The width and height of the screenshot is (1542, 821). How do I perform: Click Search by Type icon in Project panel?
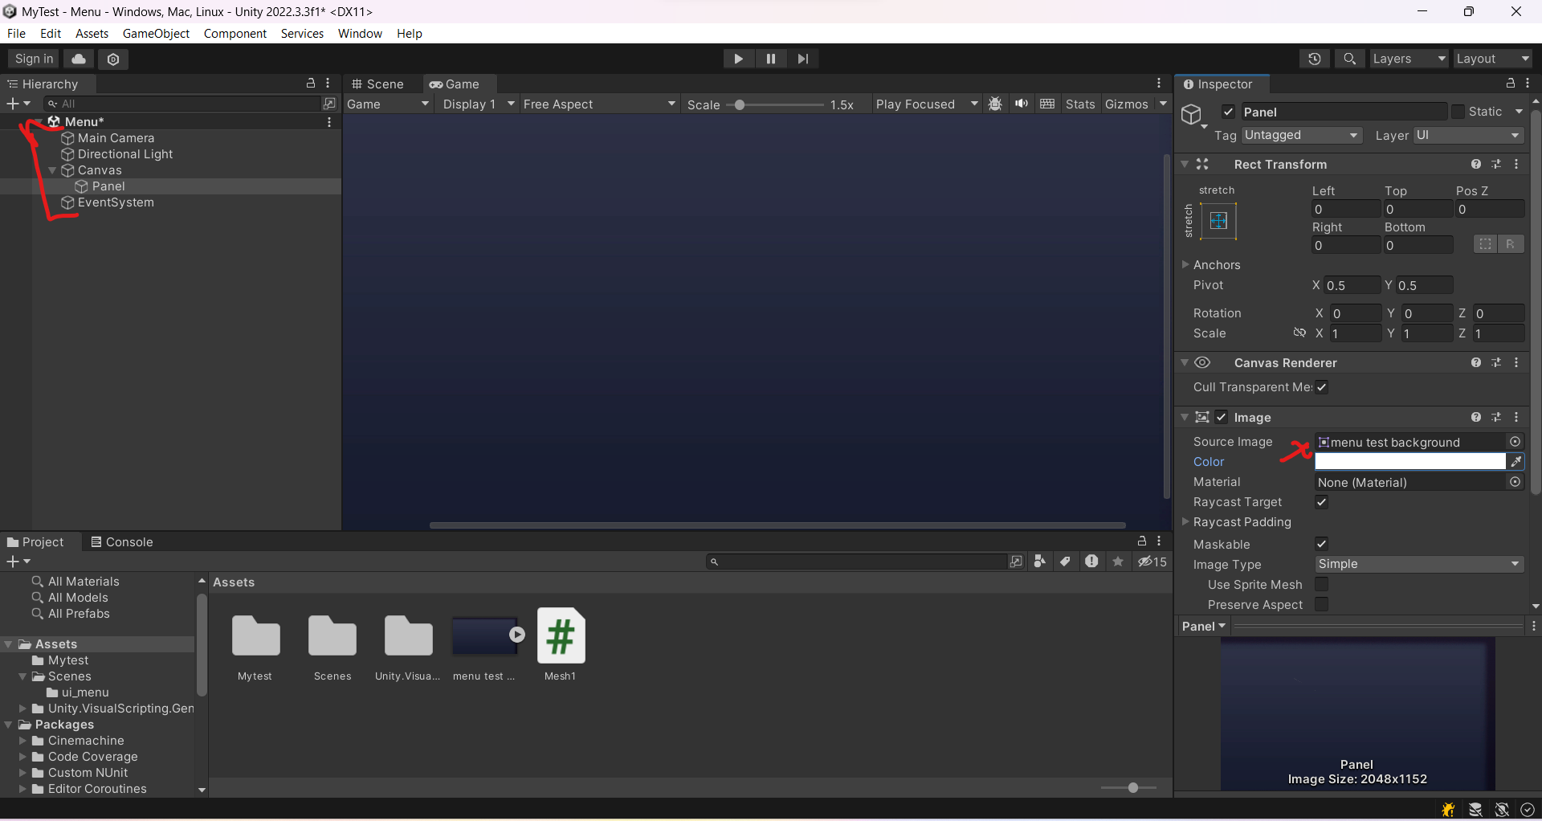click(x=1040, y=562)
